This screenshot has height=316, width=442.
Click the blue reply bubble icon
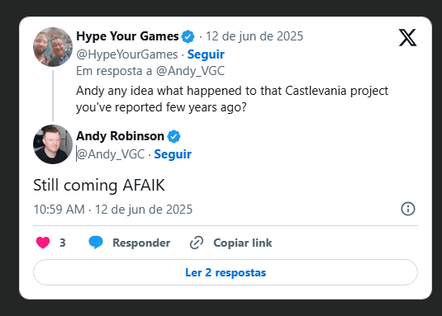[96, 243]
